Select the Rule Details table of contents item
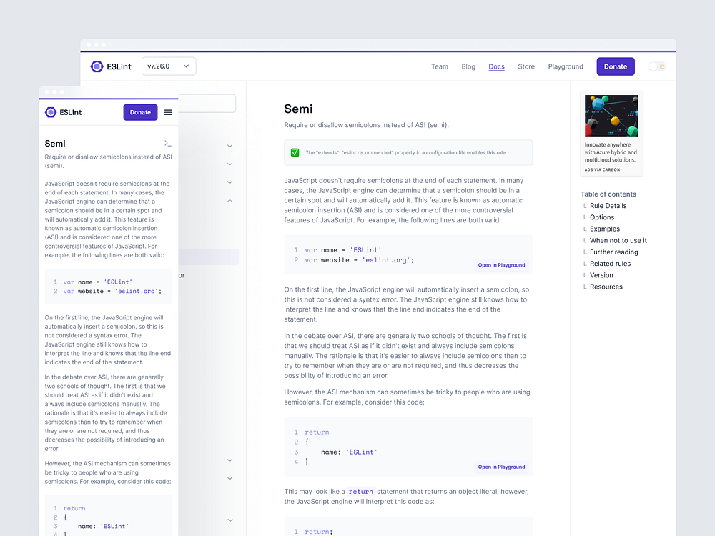715x536 pixels. click(608, 206)
